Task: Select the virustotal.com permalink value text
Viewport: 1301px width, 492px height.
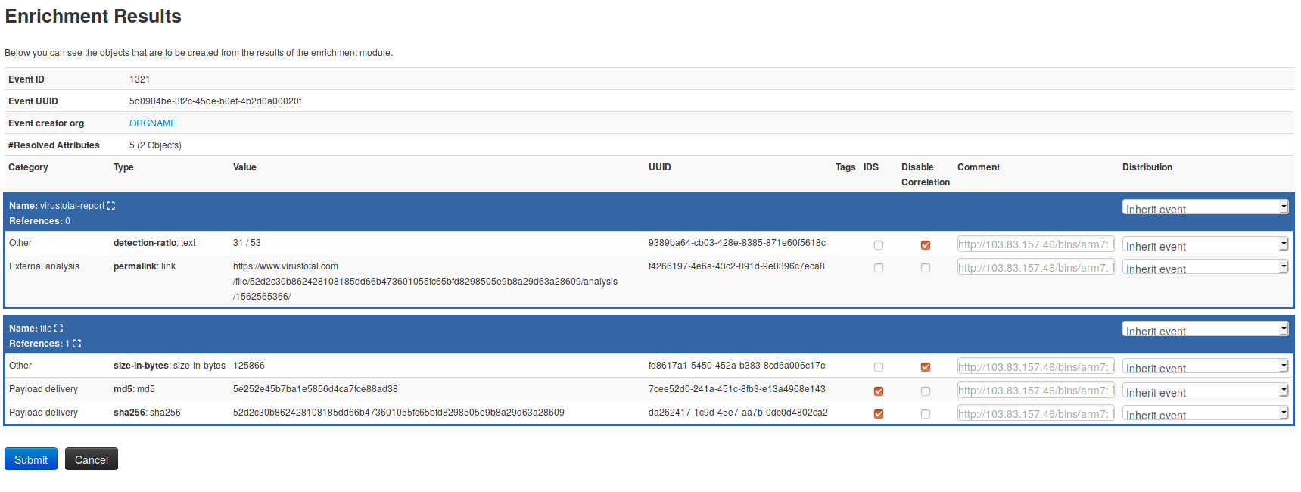Action: [x=425, y=282]
